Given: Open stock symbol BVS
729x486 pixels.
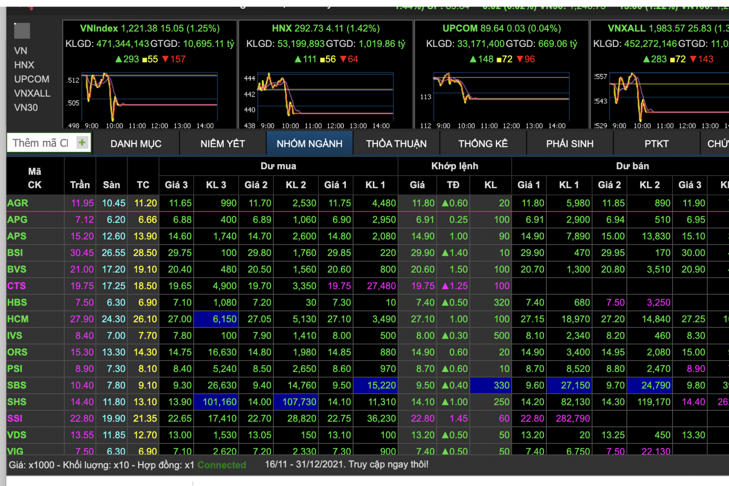Looking at the screenshot, I should click(17, 269).
